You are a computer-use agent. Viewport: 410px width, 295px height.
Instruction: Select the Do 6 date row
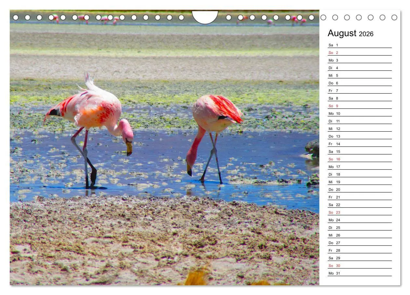pyautogui.click(x=360, y=83)
